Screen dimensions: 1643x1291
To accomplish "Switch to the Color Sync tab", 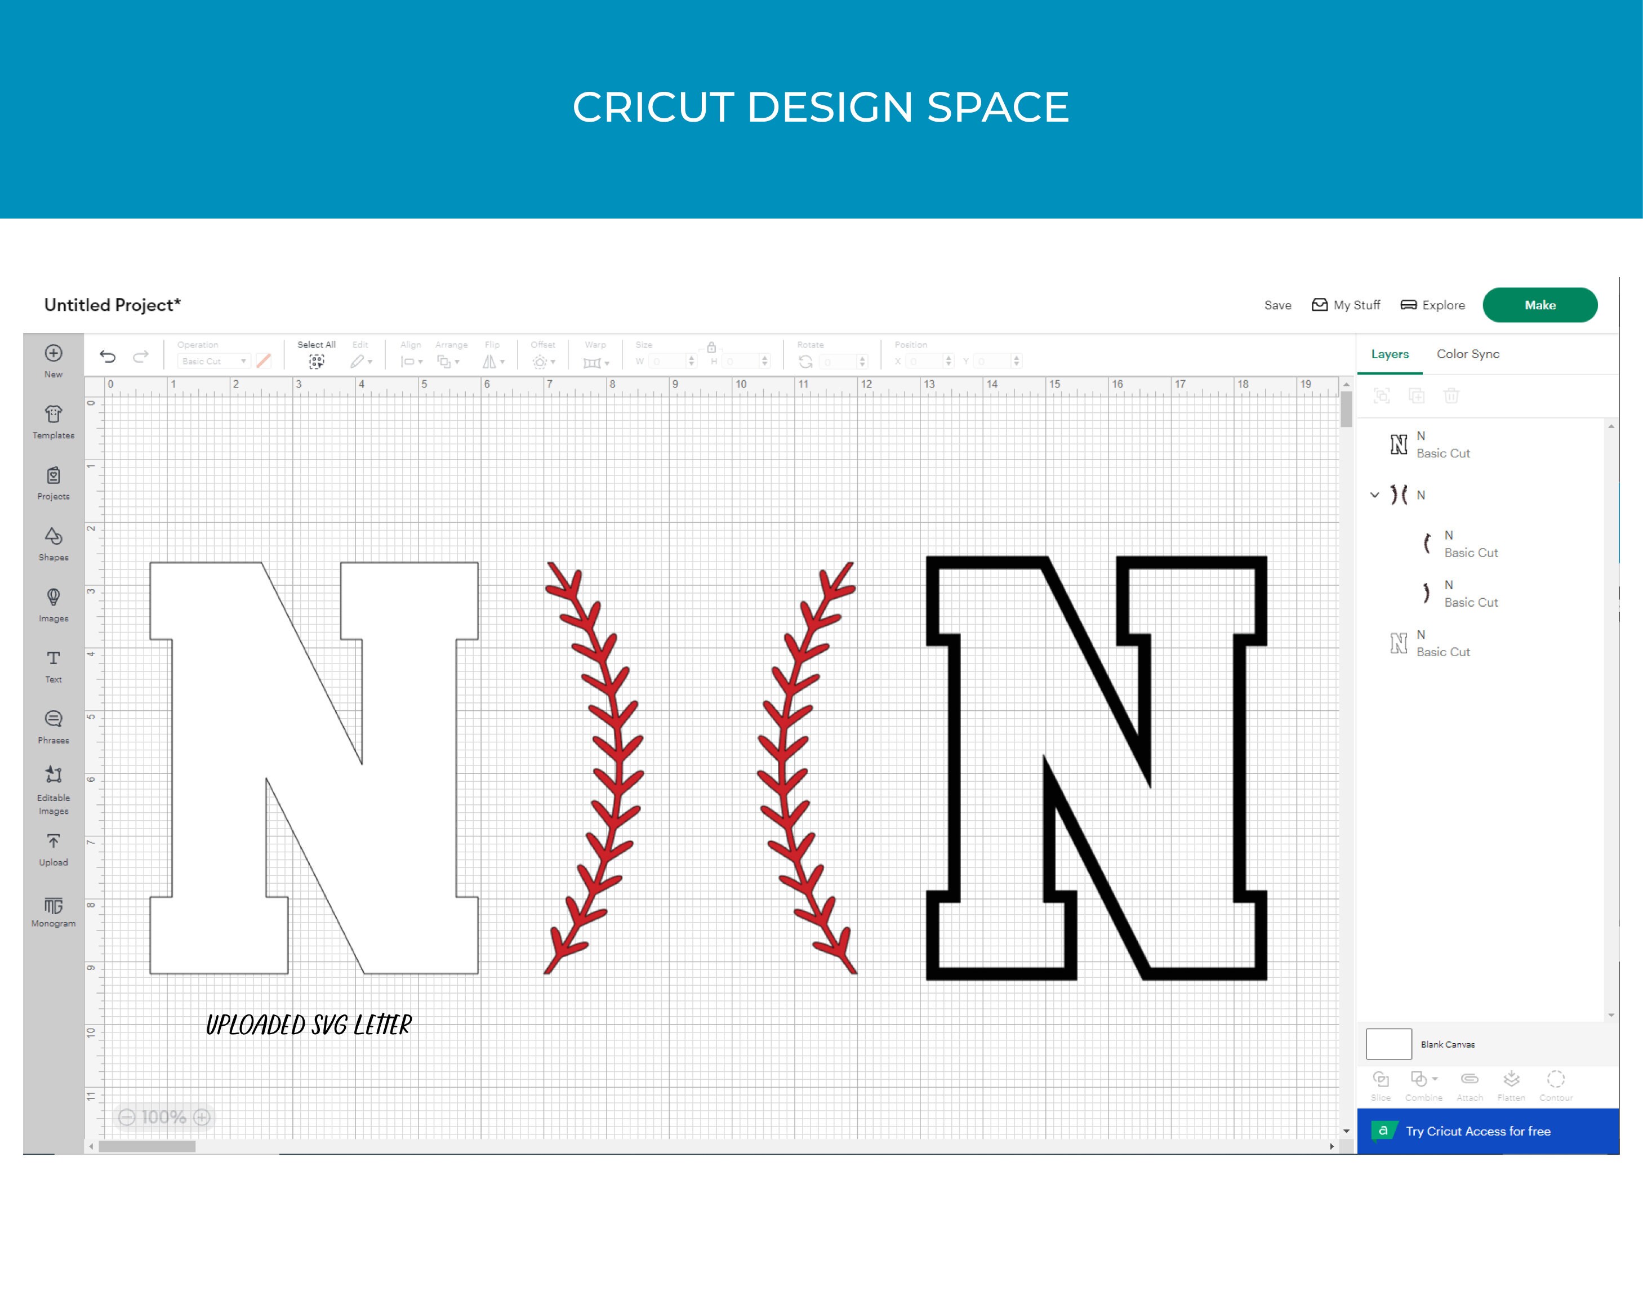I will click(1467, 354).
